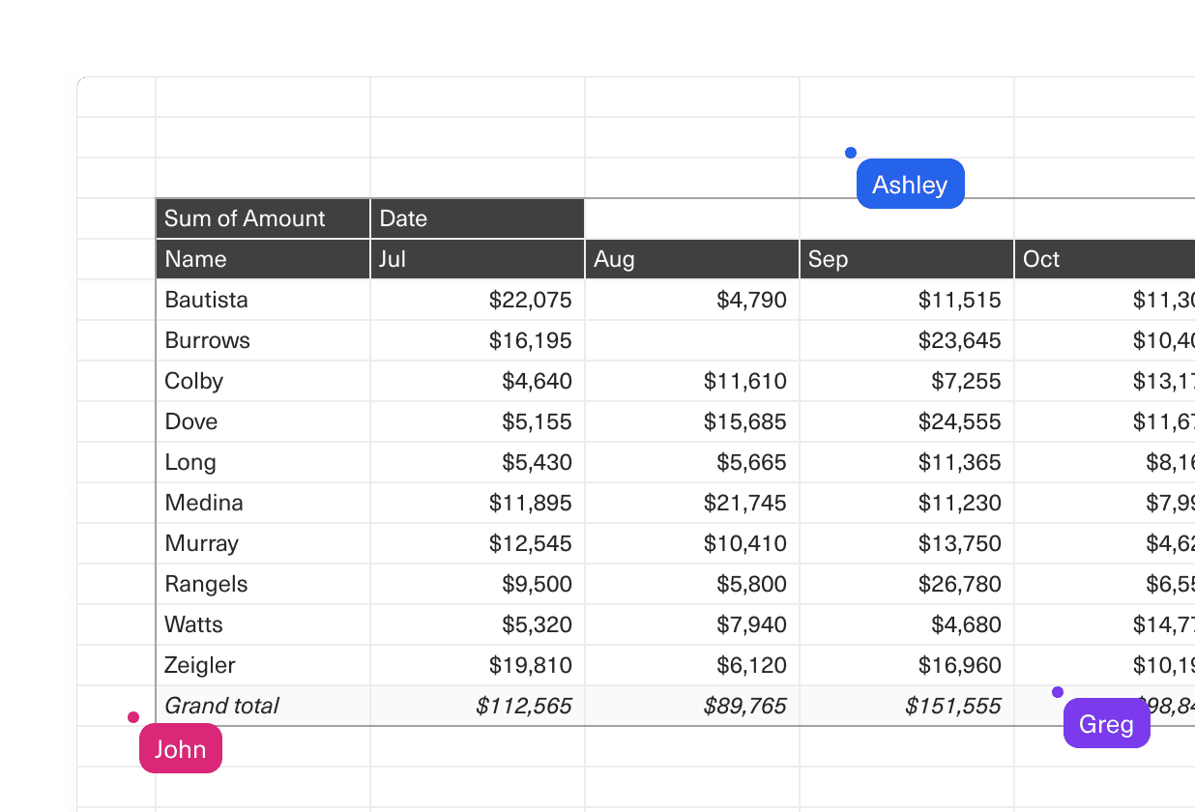
Task: Click the John collaborator badge
Action: [180, 748]
